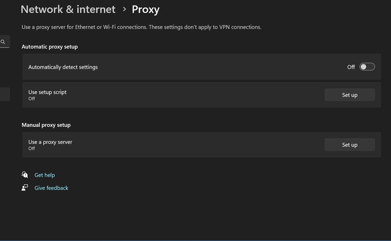Click the search magnifier icon in sidebar
Viewport: 391px width, 241px height.
(3, 42)
